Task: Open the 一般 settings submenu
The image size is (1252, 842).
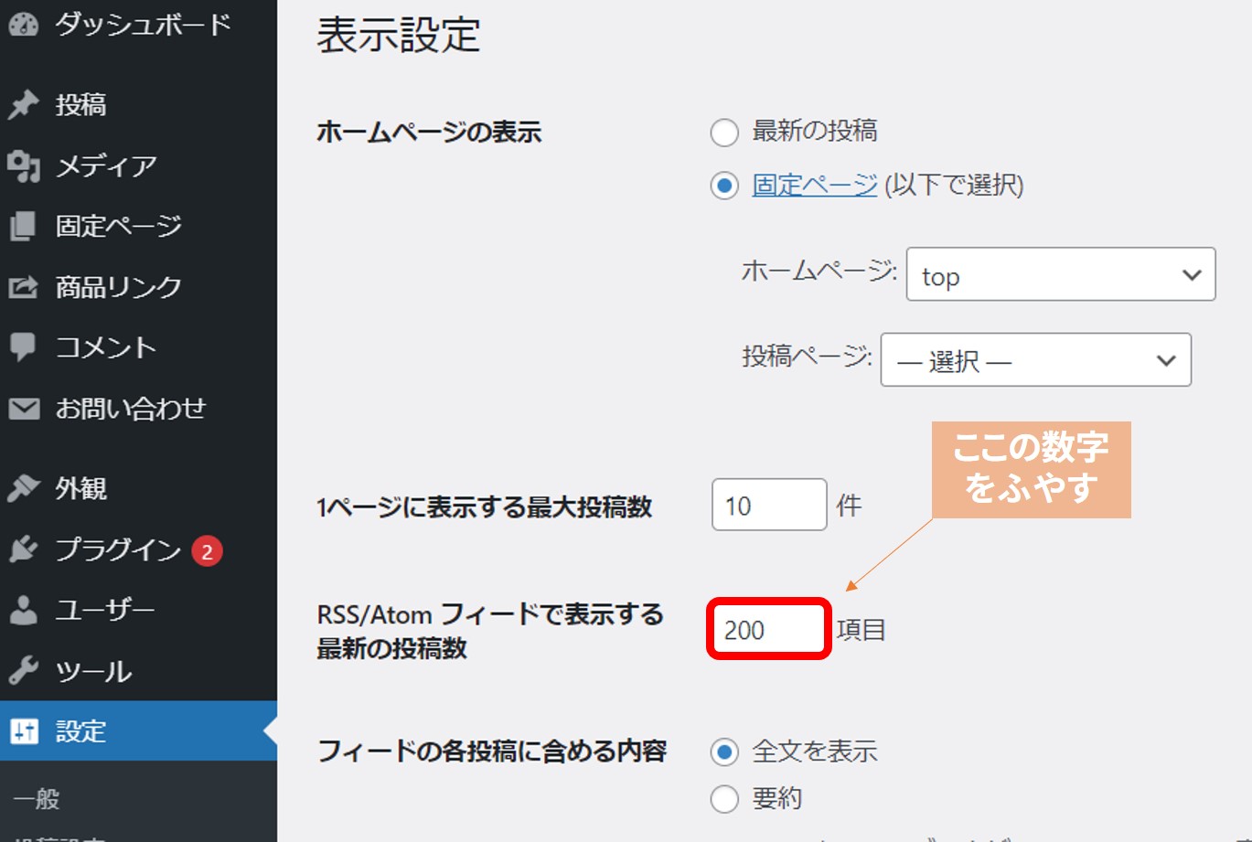Action: [x=37, y=799]
